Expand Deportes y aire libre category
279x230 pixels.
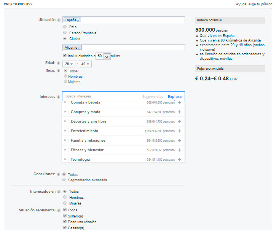pyautogui.click(x=65, y=121)
